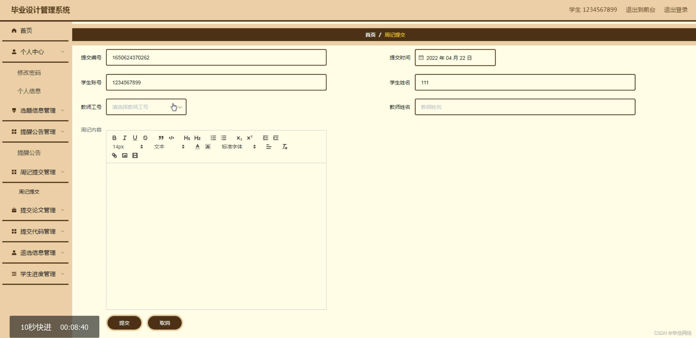Viewport: 696px width, 338px height.
Task: Clear text formatting icon
Action: tap(285, 147)
